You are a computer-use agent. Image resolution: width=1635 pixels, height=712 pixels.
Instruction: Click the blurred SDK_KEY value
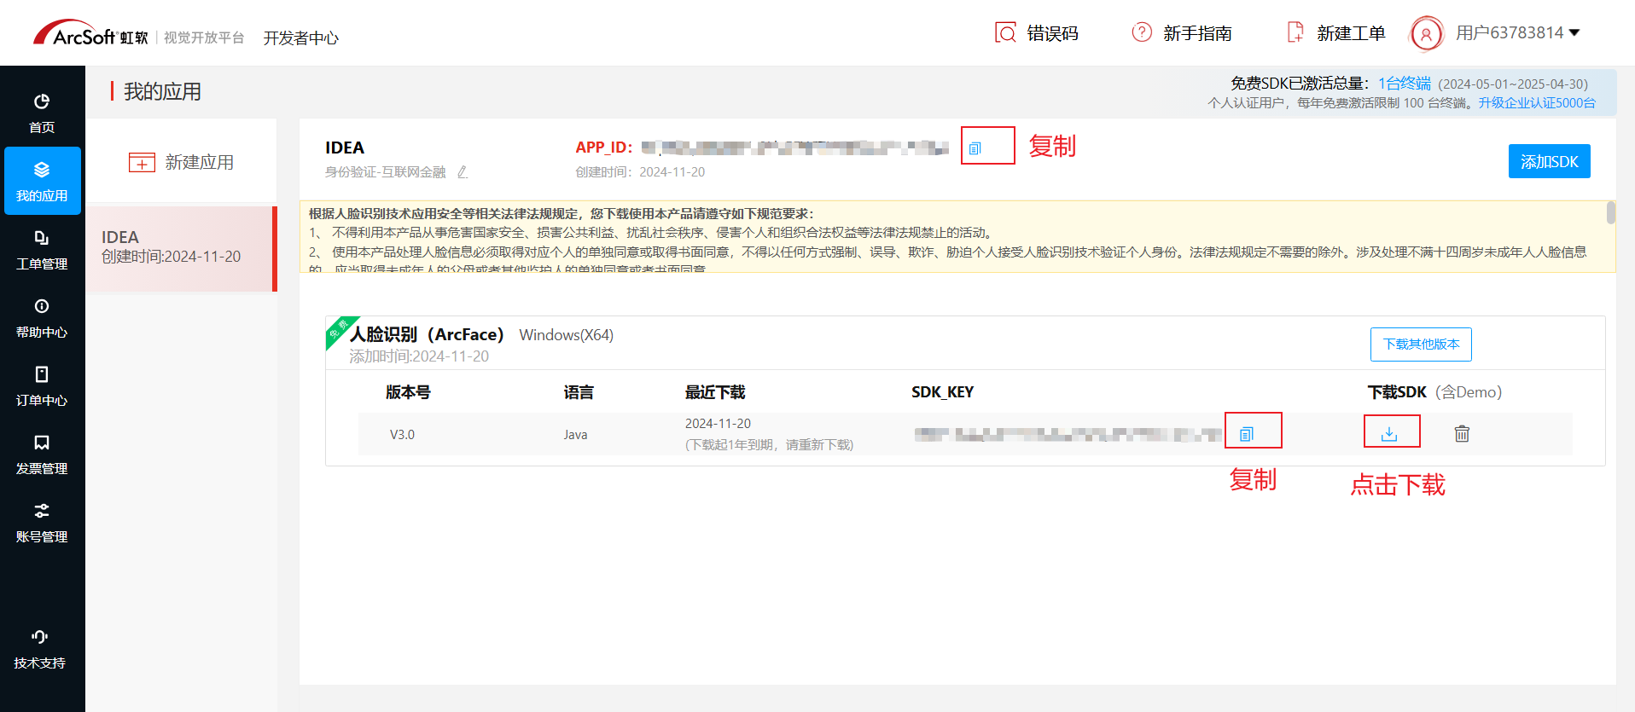(x=1068, y=435)
